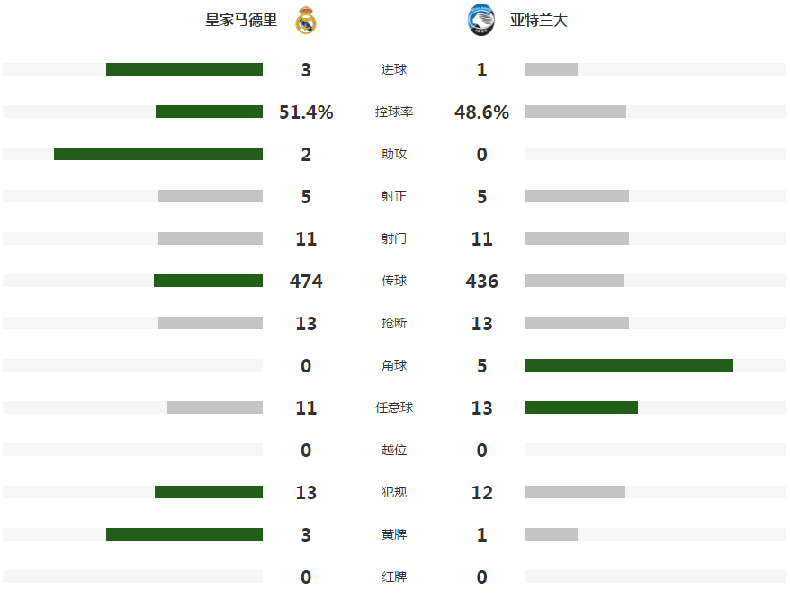Click the Real Madrid green assists bar
This screenshot has height=600, width=790.
pyautogui.click(x=158, y=154)
